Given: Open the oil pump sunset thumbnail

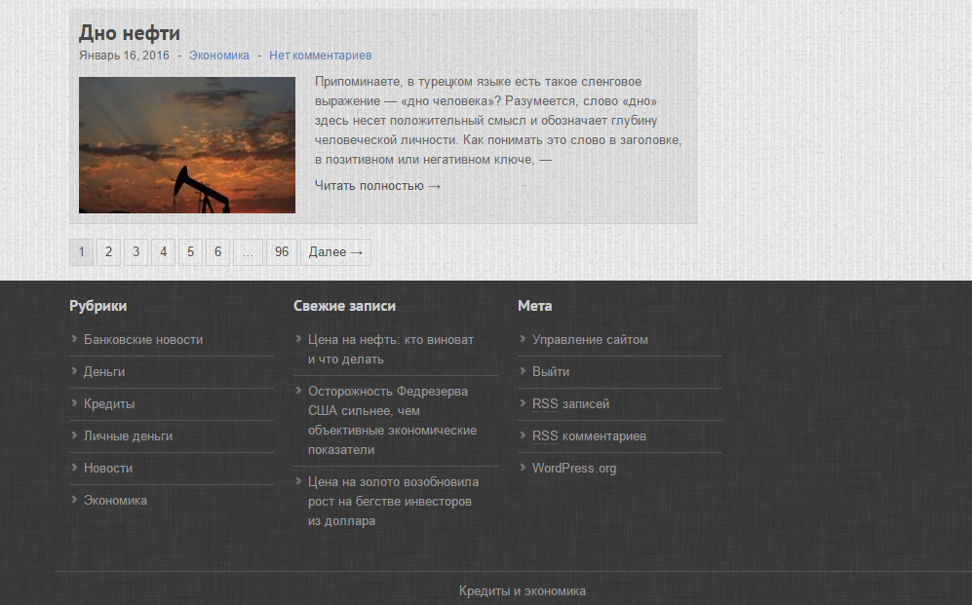Looking at the screenshot, I should (187, 145).
